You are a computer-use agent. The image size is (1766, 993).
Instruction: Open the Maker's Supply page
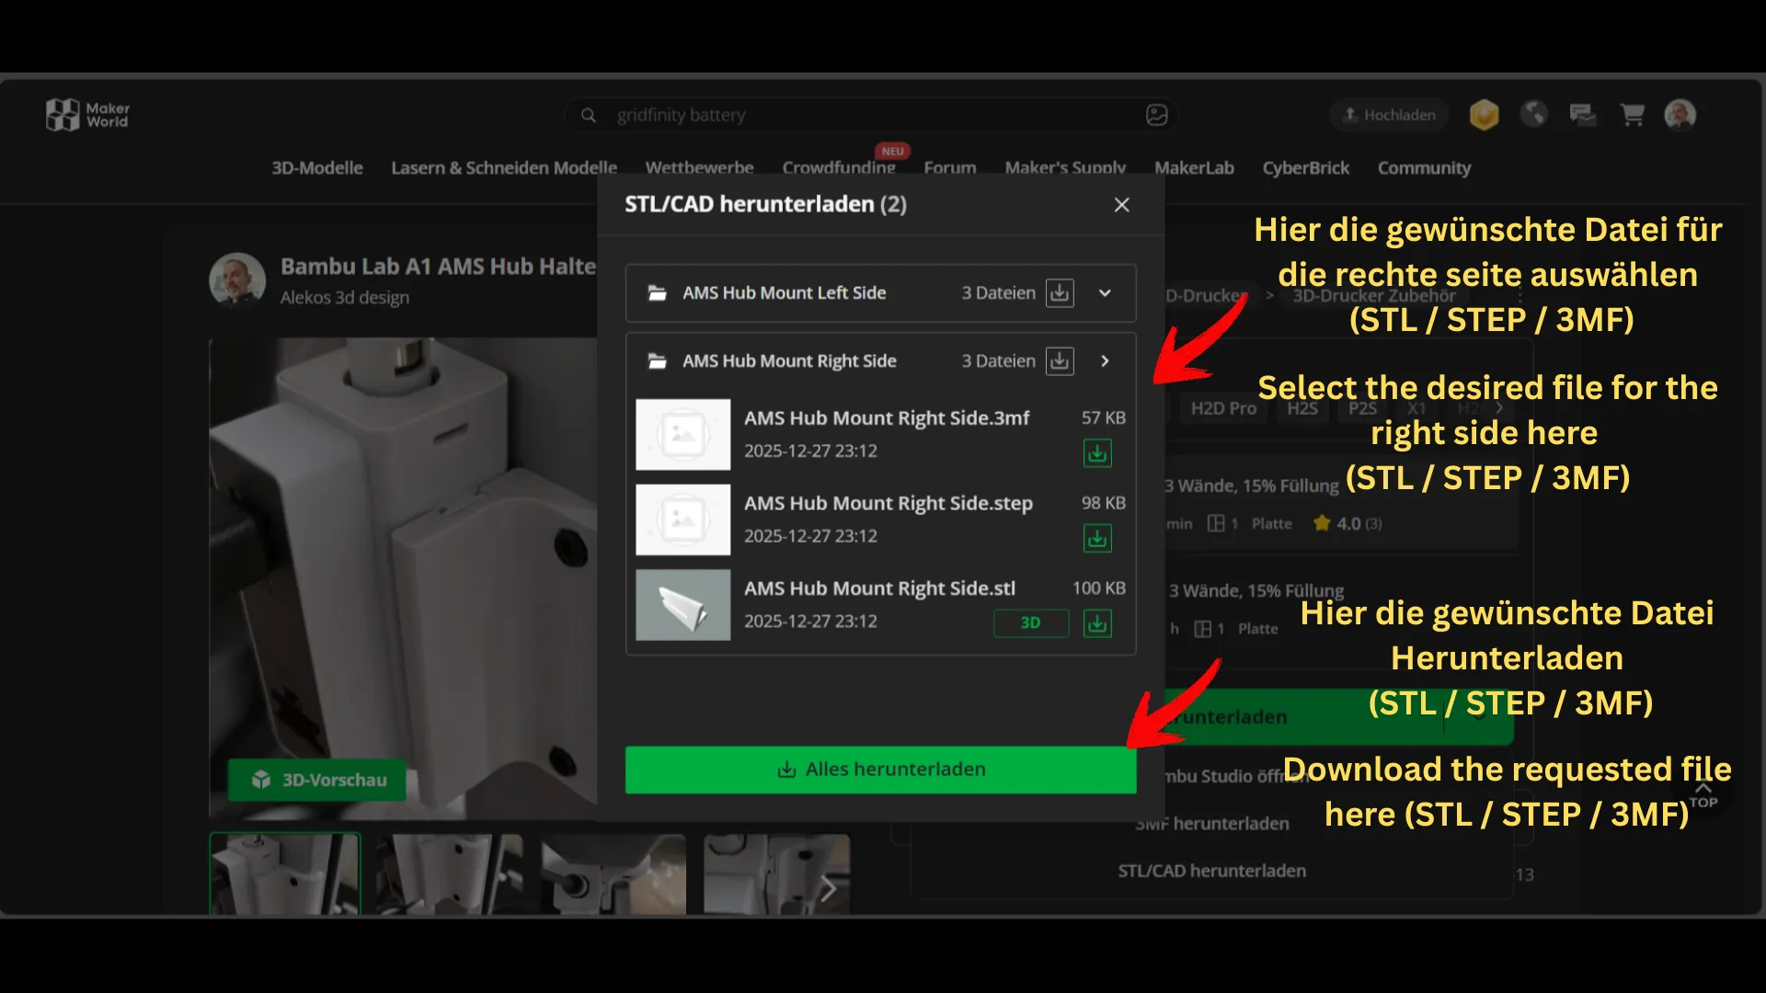[1065, 168]
